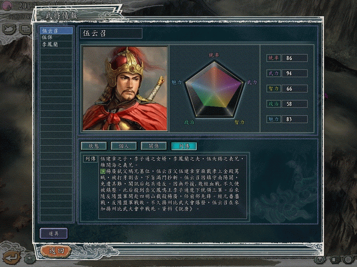The height and width of the screenshot is (267, 357).
Task: Click the general's portrait image
Action: (x=125, y=89)
